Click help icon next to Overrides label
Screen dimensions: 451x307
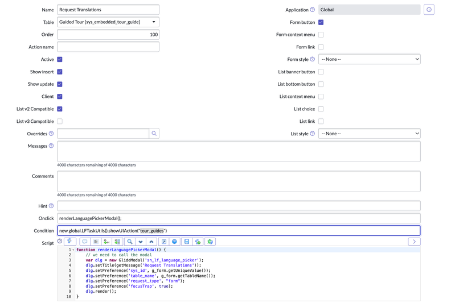coord(51,134)
